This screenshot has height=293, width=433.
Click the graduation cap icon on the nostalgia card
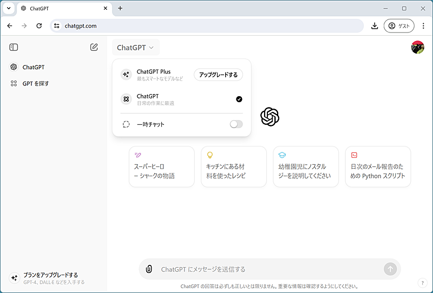click(282, 155)
